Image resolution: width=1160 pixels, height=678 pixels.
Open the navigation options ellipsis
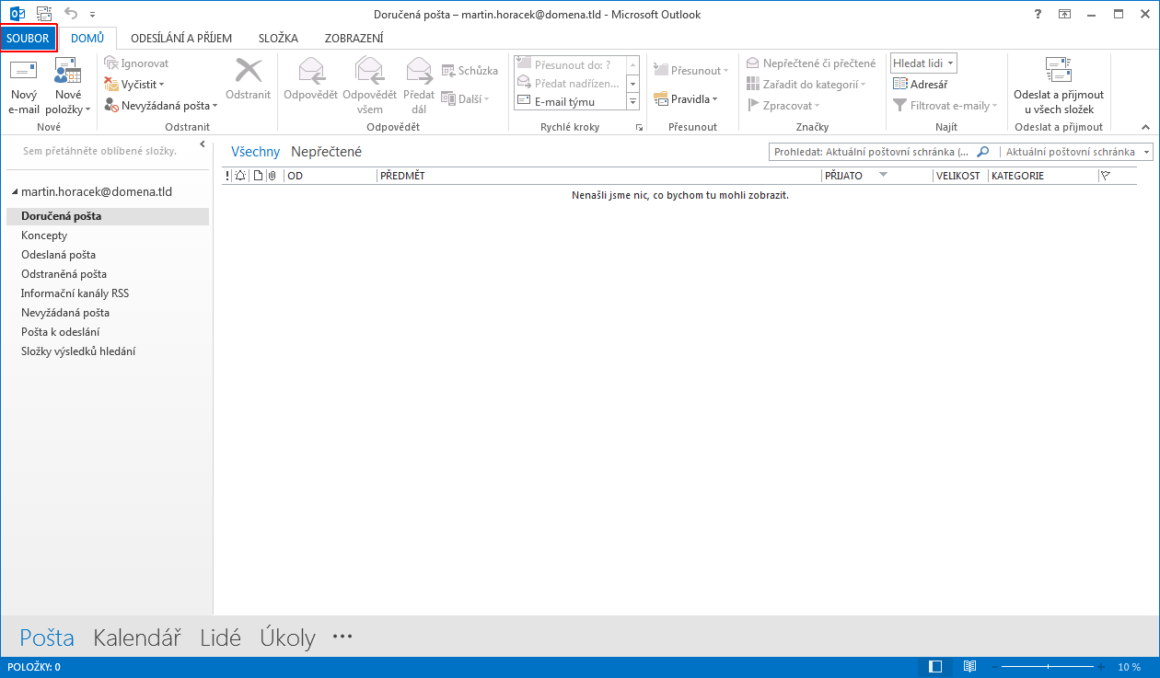click(x=342, y=636)
